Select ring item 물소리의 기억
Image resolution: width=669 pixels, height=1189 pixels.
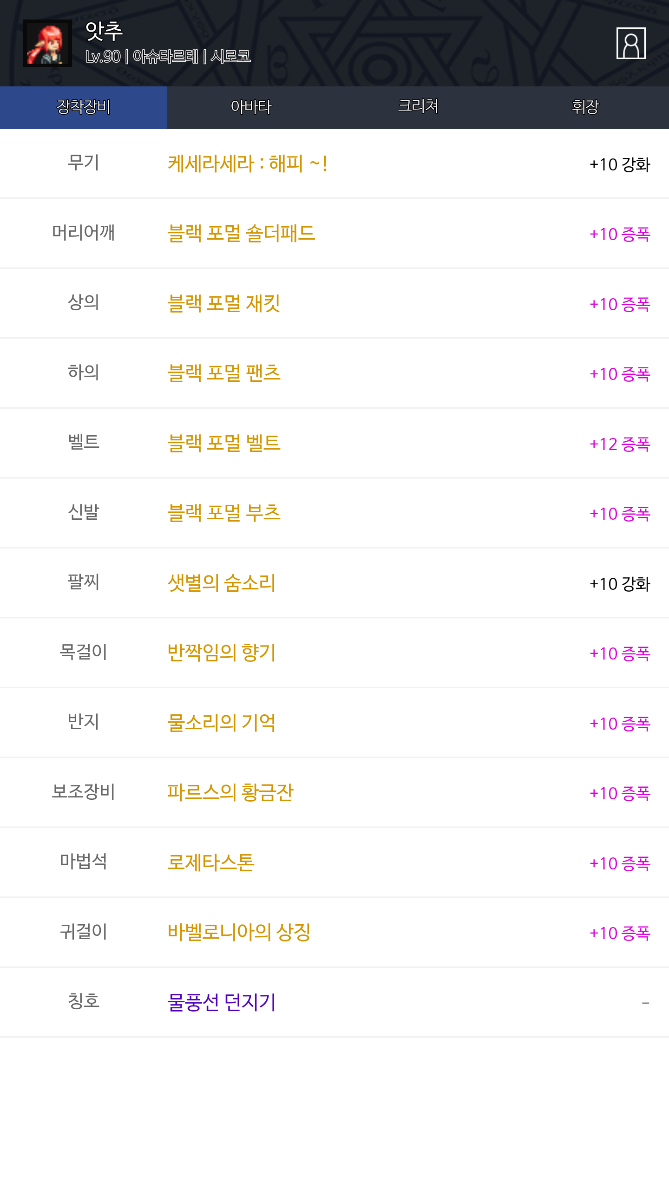[x=221, y=723]
